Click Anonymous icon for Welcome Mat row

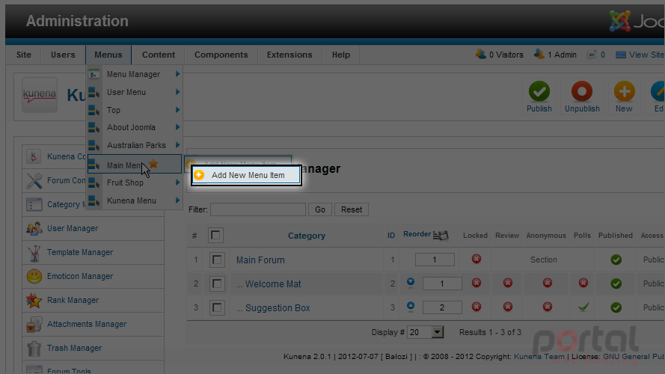(547, 283)
